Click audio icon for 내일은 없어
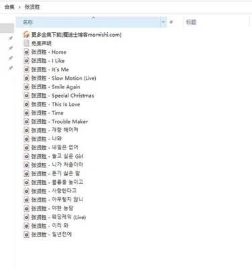The height and width of the screenshot is (268, 252). [x=26, y=147]
